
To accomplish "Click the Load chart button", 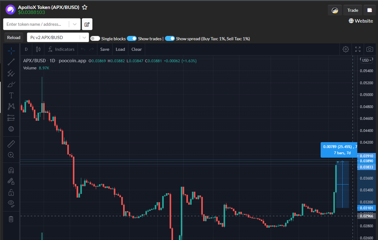I will [x=120, y=49].
